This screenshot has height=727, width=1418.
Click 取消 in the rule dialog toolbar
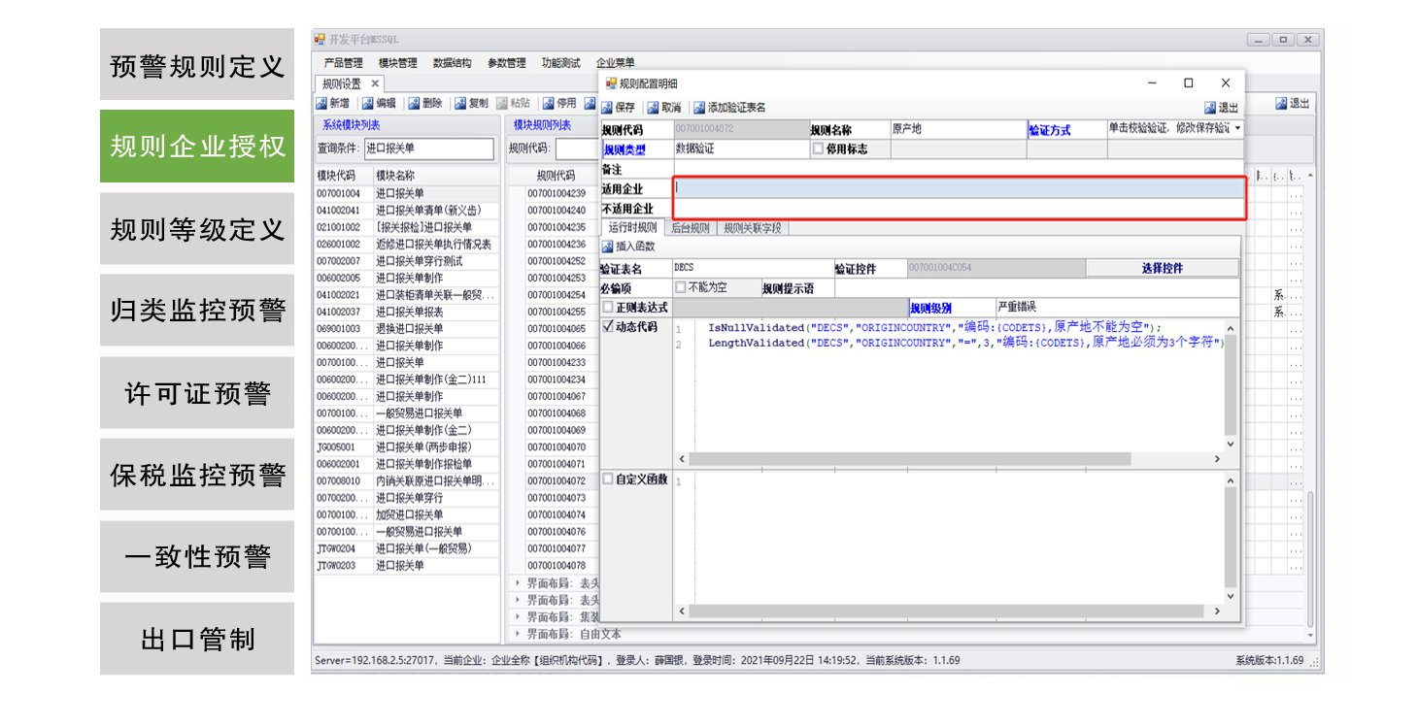[x=663, y=108]
